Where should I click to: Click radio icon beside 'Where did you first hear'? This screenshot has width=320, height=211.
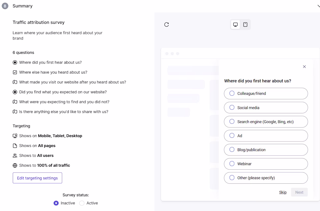coord(15,62)
